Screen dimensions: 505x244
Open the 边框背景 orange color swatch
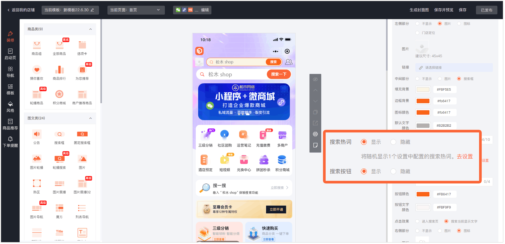click(x=423, y=101)
